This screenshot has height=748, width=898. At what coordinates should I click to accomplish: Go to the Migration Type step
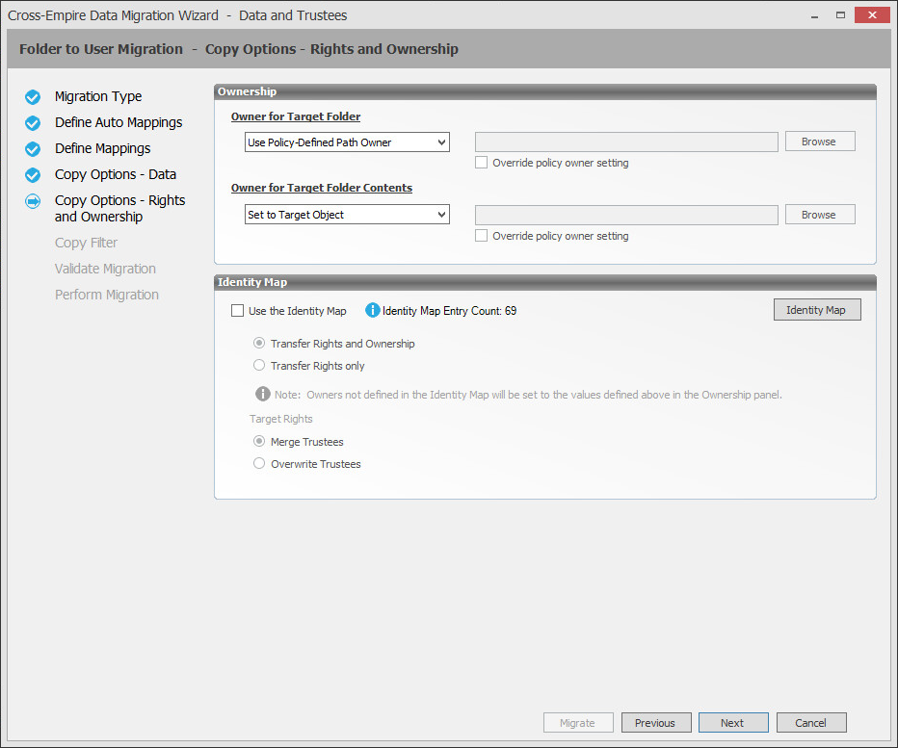click(x=98, y=97)
